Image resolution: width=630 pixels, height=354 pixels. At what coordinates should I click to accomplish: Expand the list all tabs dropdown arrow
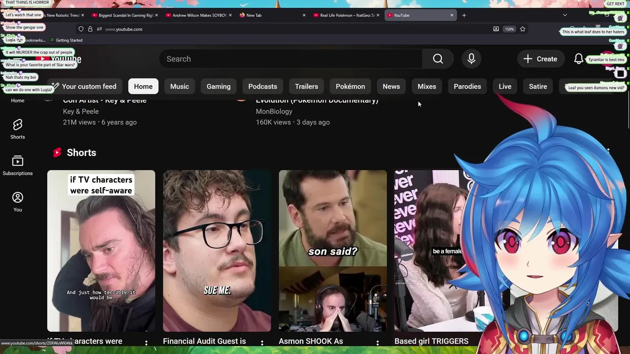click(565, 15)
